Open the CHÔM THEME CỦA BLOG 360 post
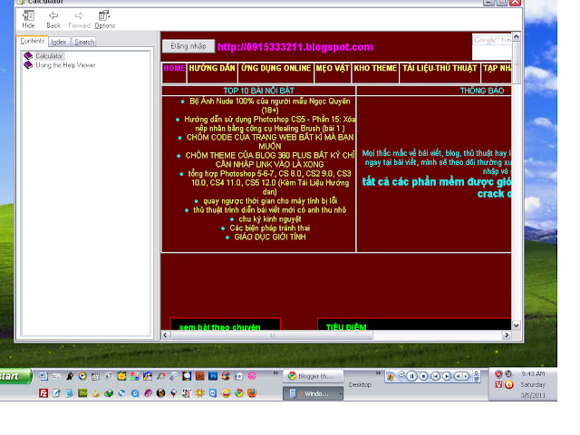Viewport: 580px width, 435px height. tap(270, 159)
